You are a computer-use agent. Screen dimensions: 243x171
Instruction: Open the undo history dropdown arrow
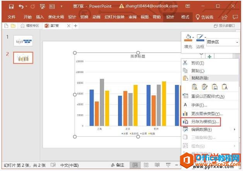coord(26,6)
